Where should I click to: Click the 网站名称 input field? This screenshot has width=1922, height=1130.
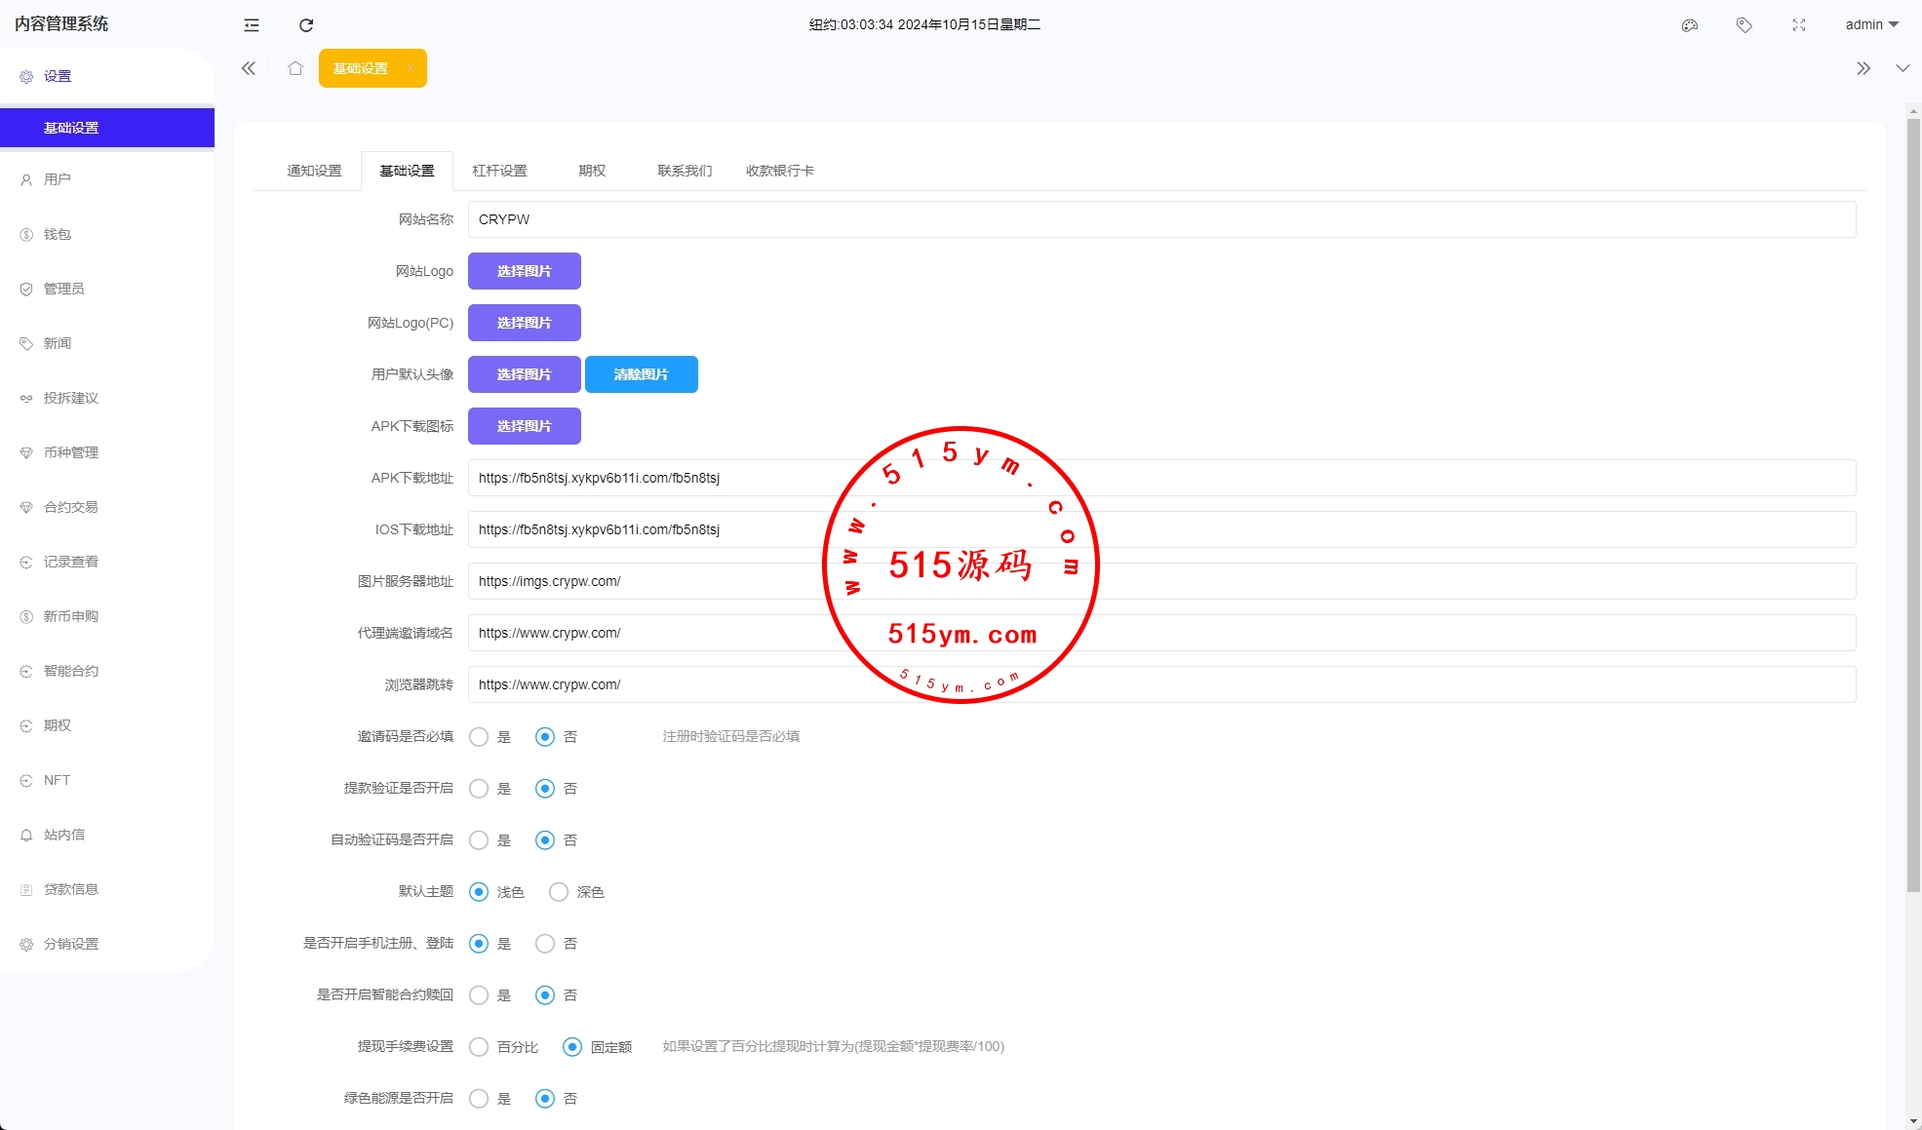(1160, 219)
